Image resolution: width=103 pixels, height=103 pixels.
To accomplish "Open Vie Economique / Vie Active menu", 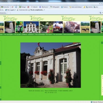I will pos(44,35).
